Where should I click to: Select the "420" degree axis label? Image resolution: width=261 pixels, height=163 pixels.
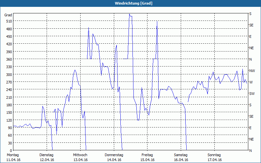[x=9, y=44]
